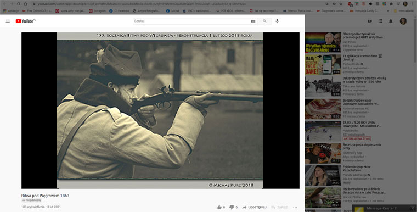Click ZAPISZ to save the video

(279, 207)
